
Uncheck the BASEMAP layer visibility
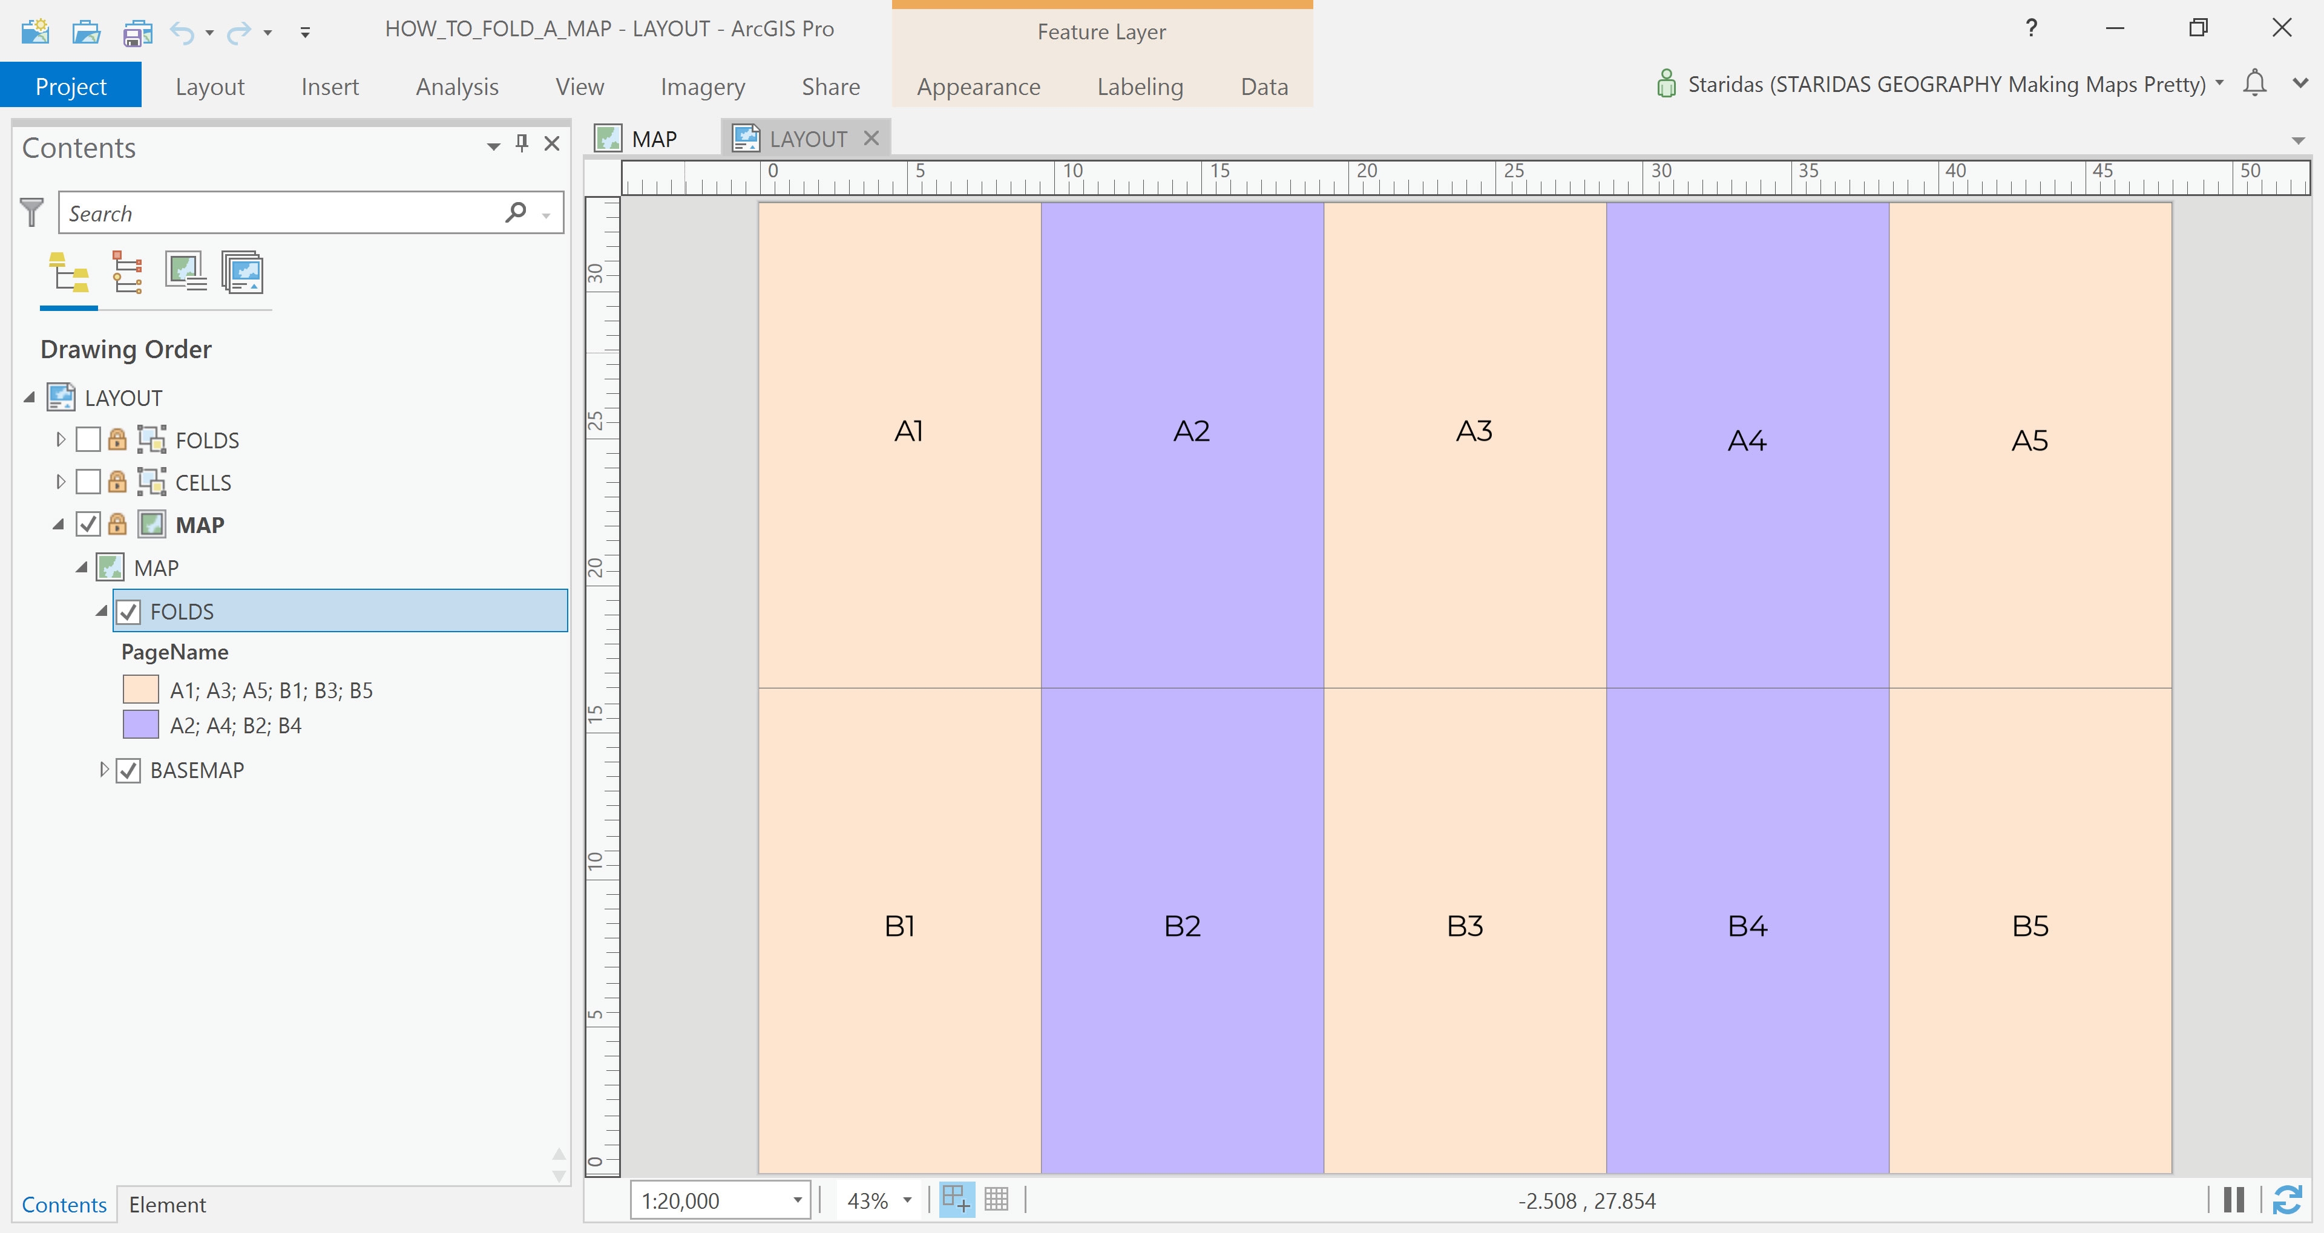click(x=128, y=770)
